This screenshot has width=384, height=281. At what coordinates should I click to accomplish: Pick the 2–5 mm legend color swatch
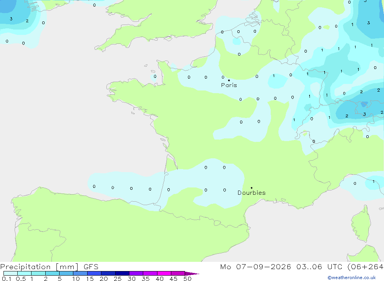point(52,273)
